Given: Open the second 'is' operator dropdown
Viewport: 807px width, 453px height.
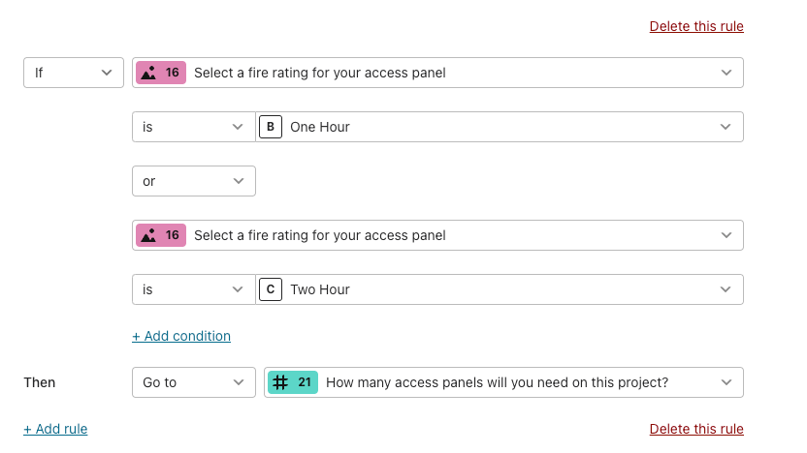Looking at the screenshot, I should coord(194,289).
